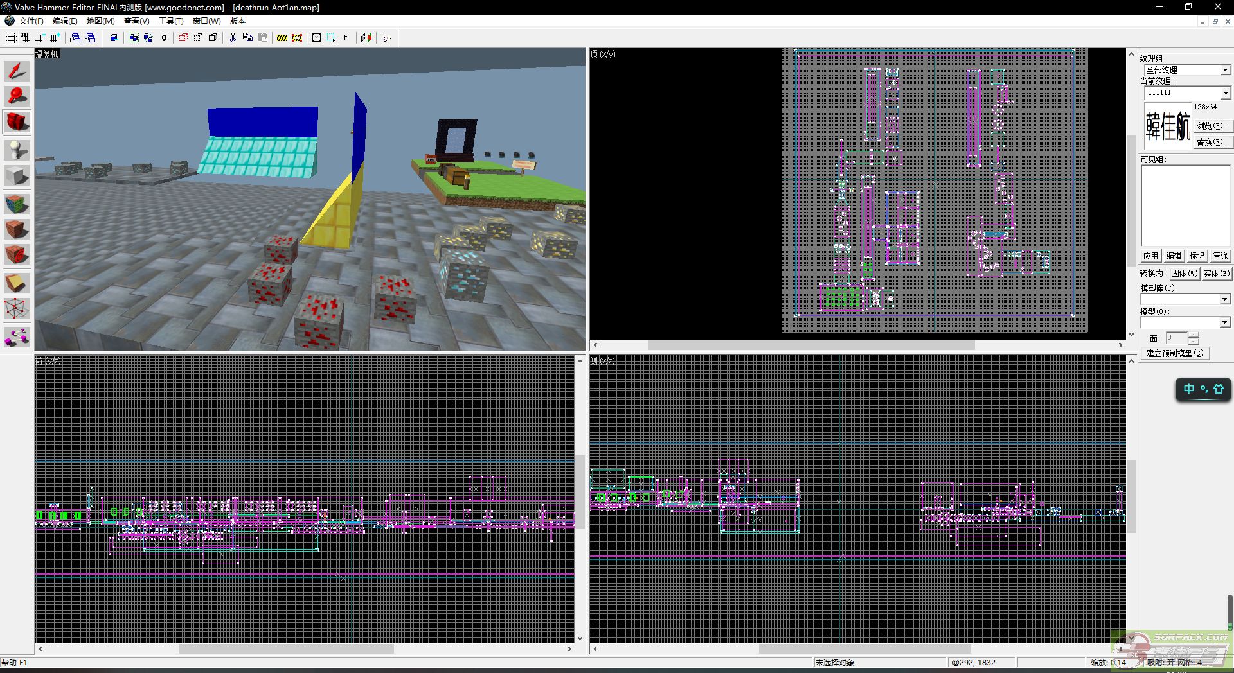Open the 模型(O) dropdown
The image size is (1234, 673).
(x=1224, y=322)
